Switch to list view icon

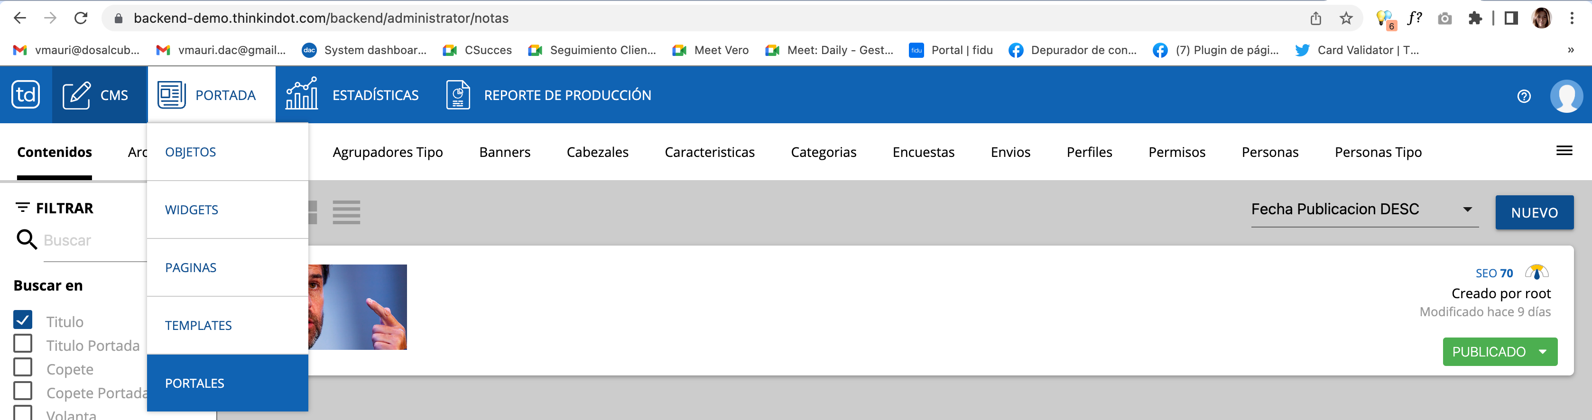pos(346,212)
